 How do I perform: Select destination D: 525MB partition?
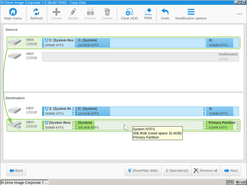[222, 111]
